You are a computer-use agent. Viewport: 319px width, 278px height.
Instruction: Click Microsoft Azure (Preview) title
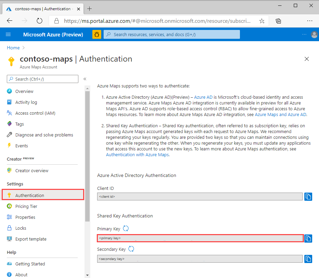(x=53, y=34)
